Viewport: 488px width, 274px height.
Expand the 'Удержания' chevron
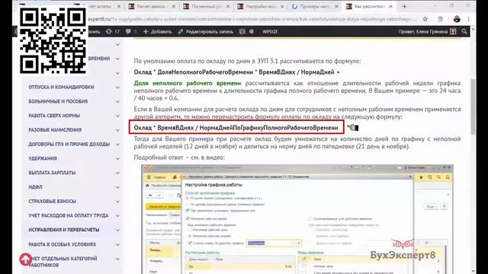tap(117, 159)
